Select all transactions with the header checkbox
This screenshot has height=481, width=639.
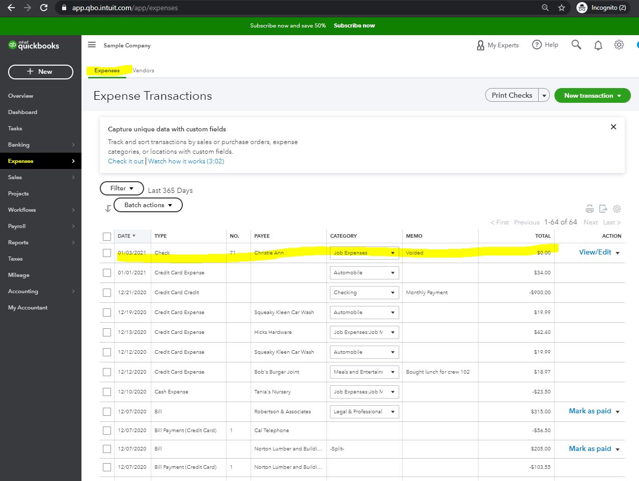(x=107, y=236)
